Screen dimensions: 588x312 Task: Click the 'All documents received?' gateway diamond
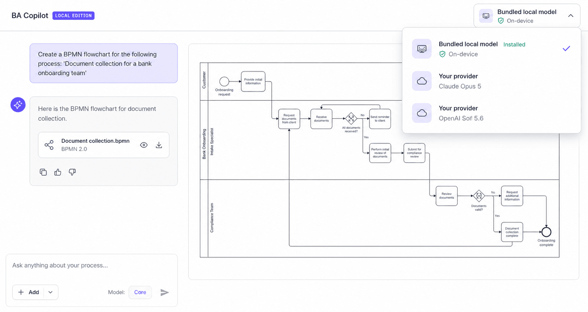click(351, 118)
